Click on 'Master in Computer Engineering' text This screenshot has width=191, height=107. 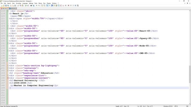[x=33, y=85]
